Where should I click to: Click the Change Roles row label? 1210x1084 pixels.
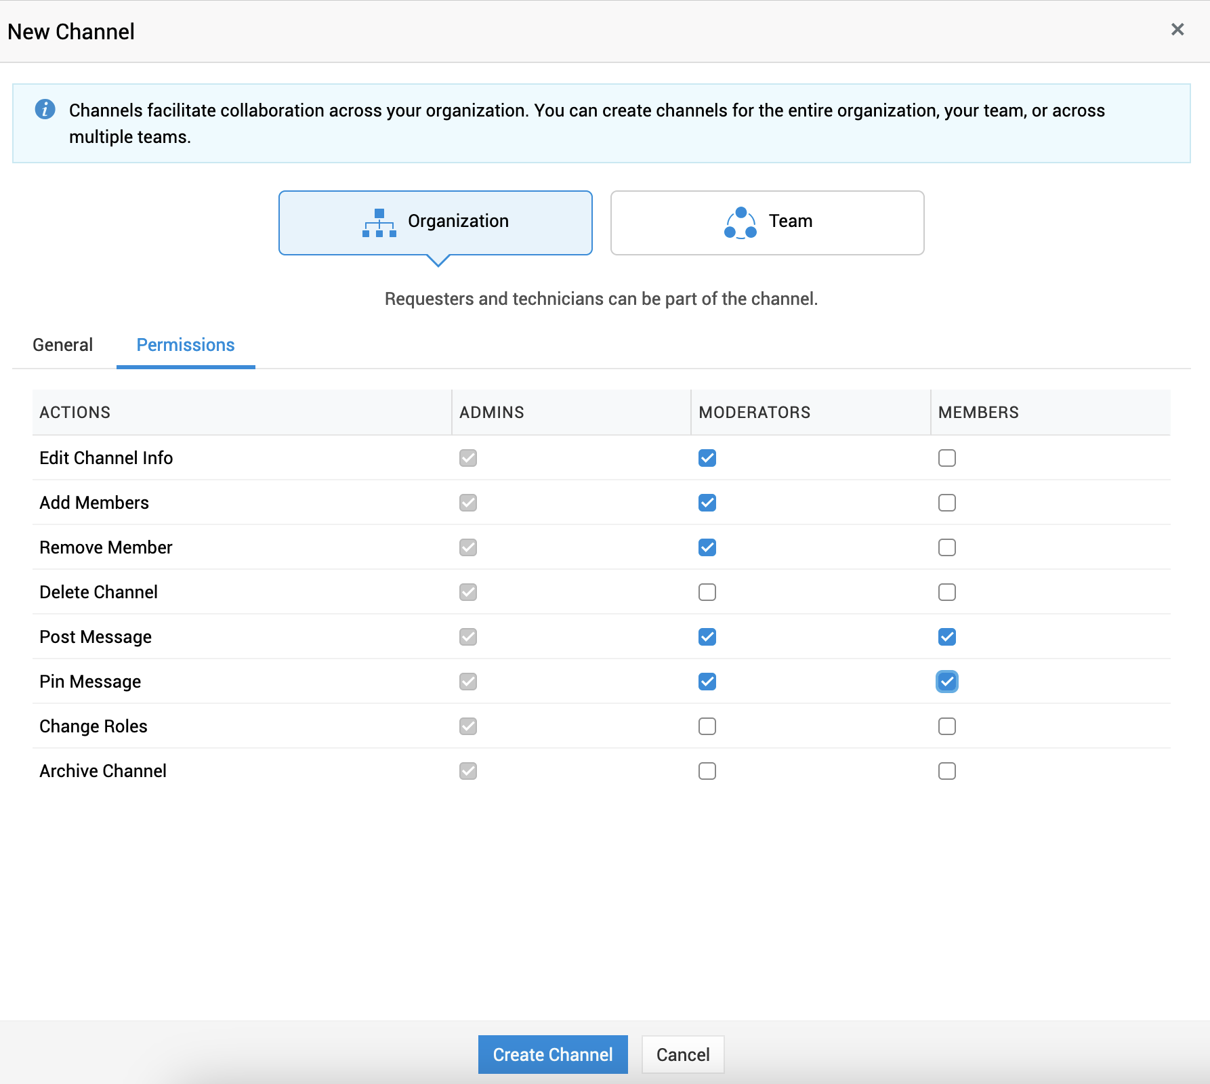pyautogui.click(x=93, y=726)
